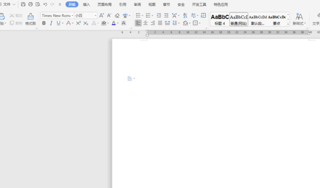This screenshot has height=188, width=320.
Task: Apply the 标题 4 heading style
Action: coord(219,19)
